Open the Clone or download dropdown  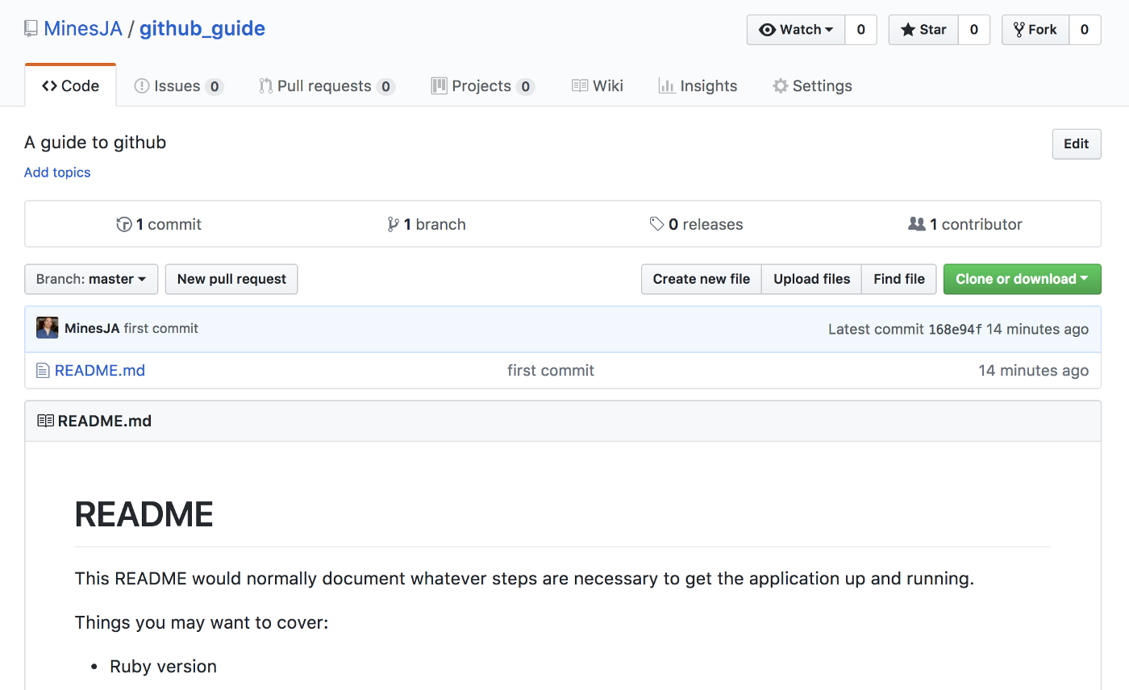1022,279
